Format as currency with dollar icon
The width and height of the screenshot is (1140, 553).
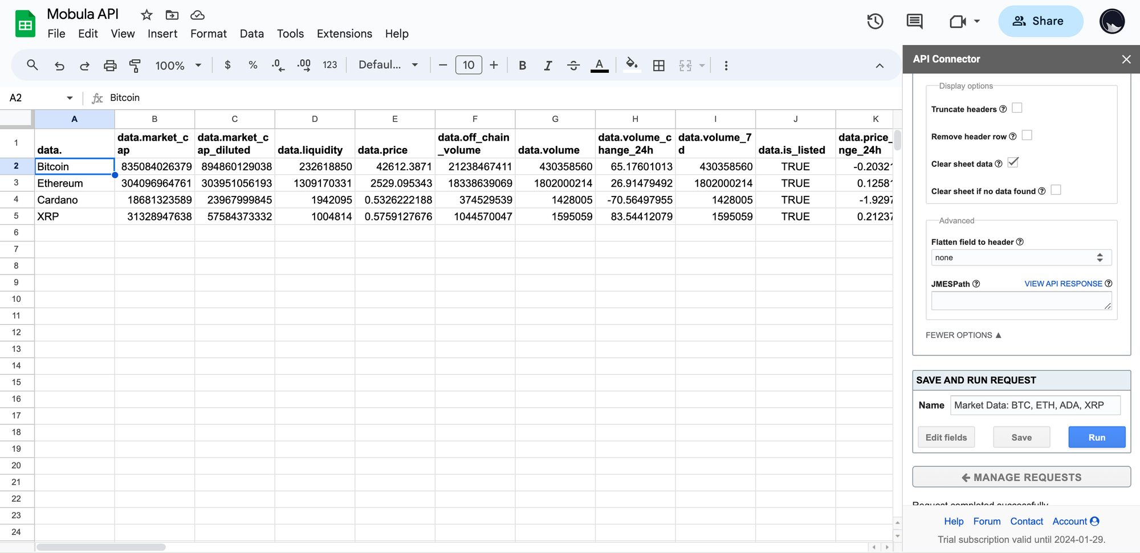click(x=227, y=65)
